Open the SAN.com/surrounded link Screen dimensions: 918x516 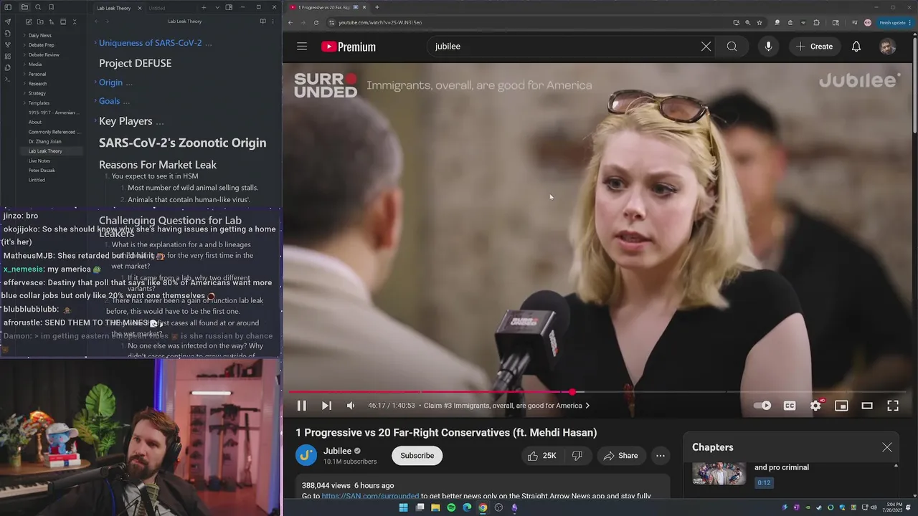coord(370,496)
